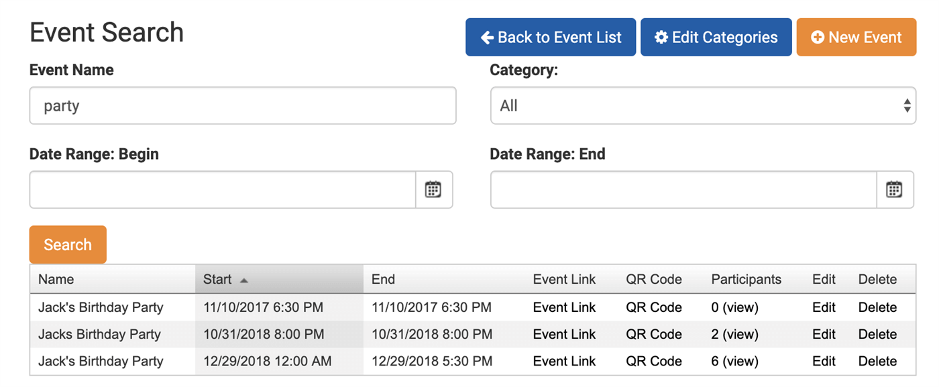The width and height of the screenshot is (939, 387).
Task: Open Event Link for the 10/31/2018 event
Action: pos(563,334)
